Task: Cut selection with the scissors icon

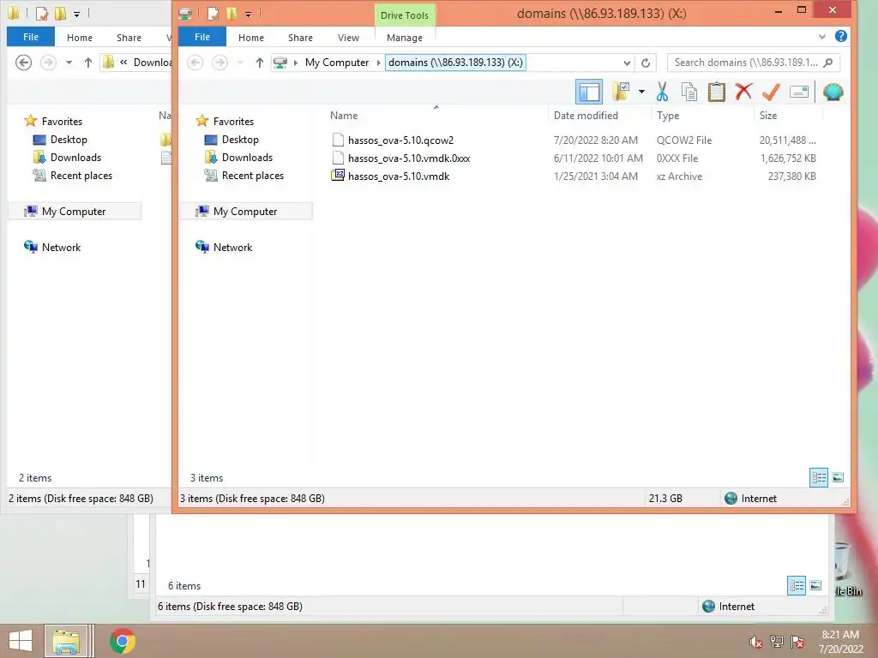Action: coord(663,92)
